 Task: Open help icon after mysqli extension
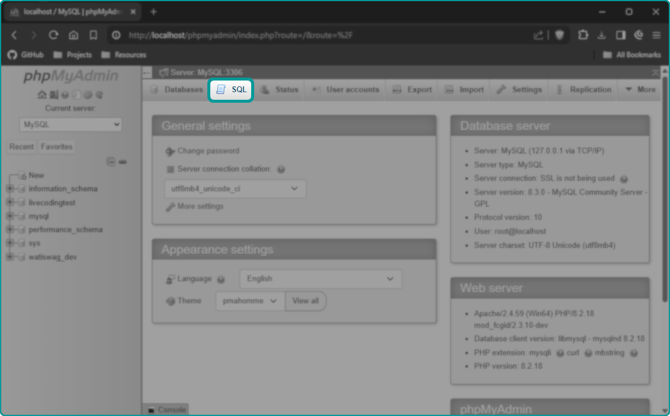(x=560, y=354)
